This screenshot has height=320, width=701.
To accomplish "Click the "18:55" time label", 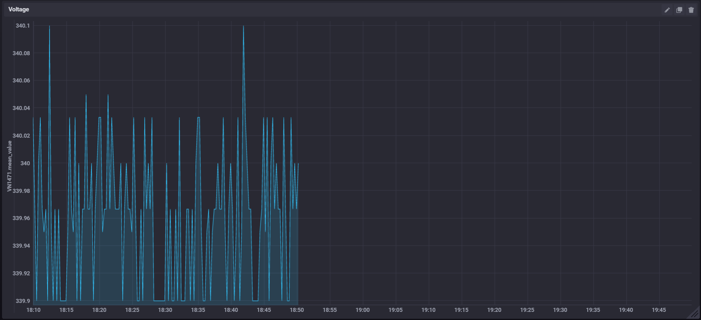I will coord(330,310).
